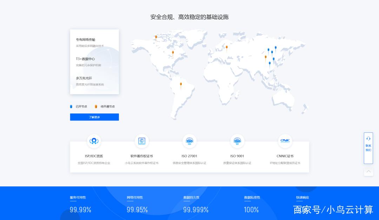Click the orange pin in western China
379x220 pixels.
point(266,59)
